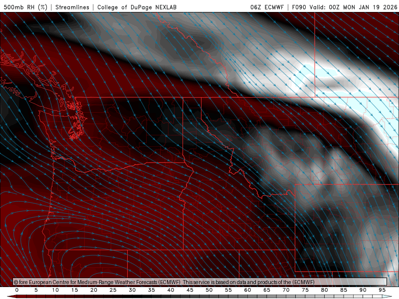Click the "60" colorbar scale label
The image size is (399, 299).
pos(247,290)
